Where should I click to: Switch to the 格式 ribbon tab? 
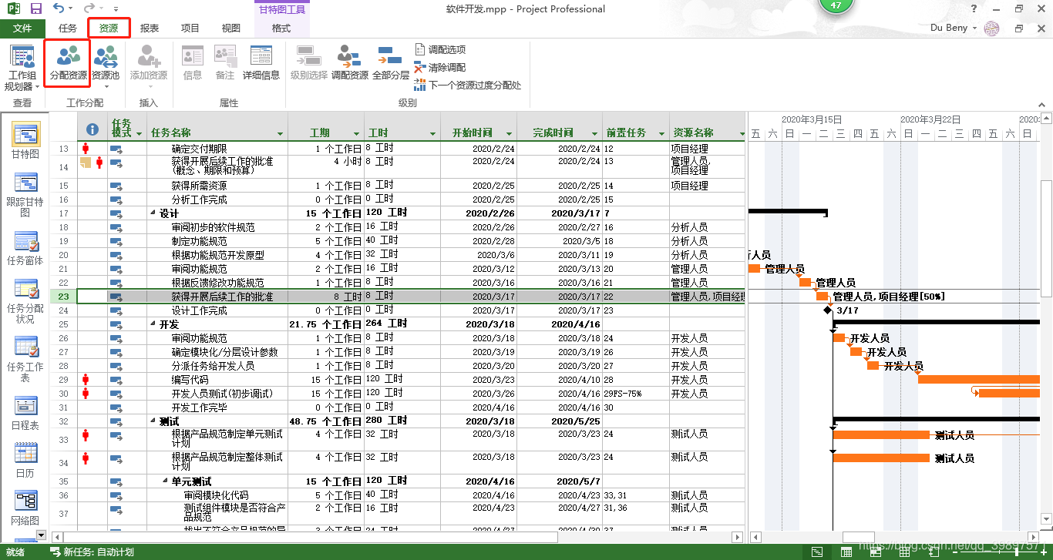tap(281, 29)
